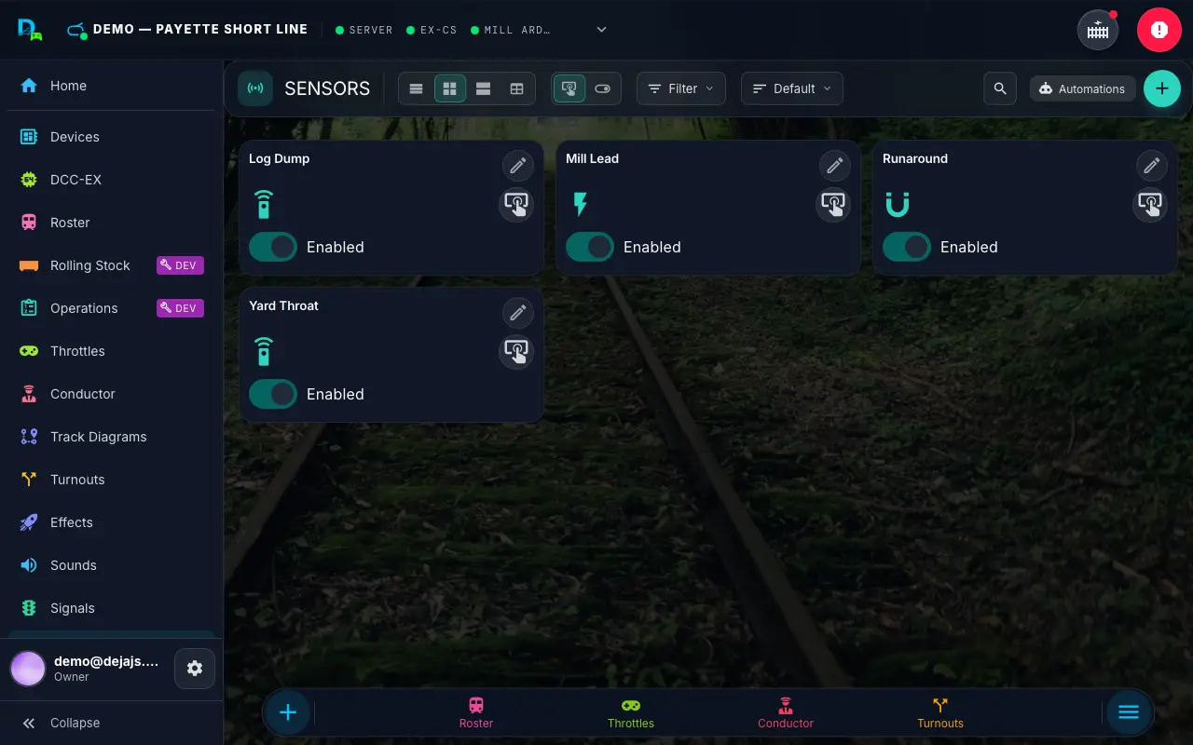The width and height of the screenshot is (1193, 745).
Task: Click the Runaround card title
Action: tap(915, 158)
